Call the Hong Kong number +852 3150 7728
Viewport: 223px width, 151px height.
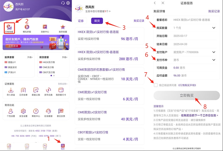coord(43,131)
